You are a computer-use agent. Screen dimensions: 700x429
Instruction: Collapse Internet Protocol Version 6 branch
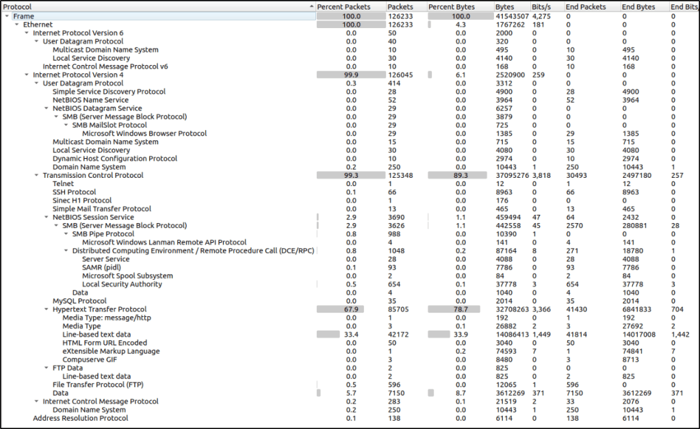(x=26, y=33)
